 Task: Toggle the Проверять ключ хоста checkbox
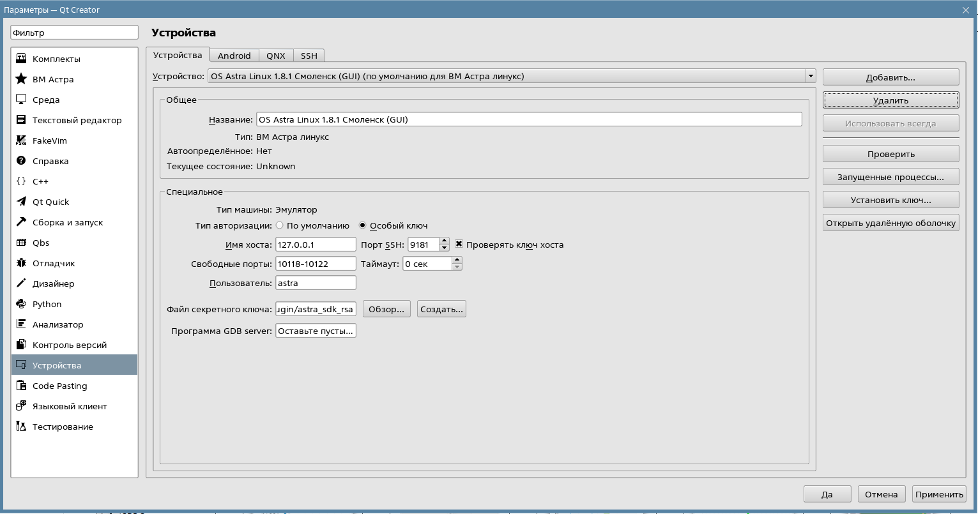(459, 245)
